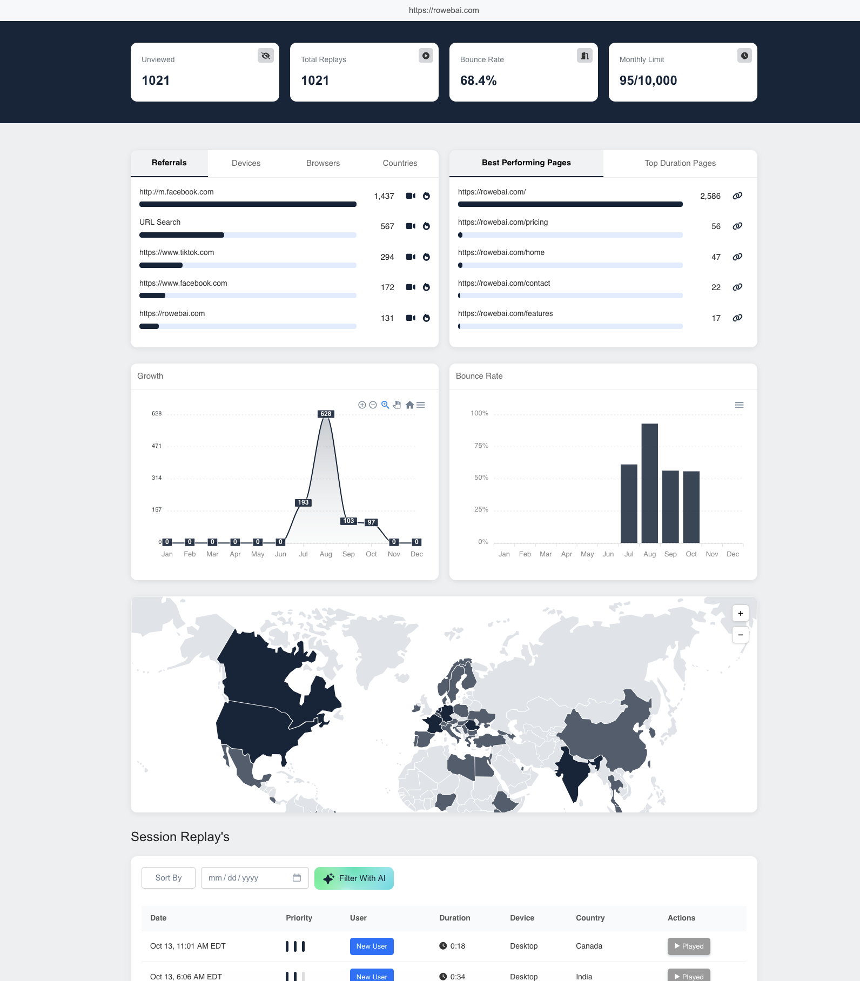The image size is (860, 981).
Task: Zoom out on the Growth chart
Action: click(x=373, y=405)
